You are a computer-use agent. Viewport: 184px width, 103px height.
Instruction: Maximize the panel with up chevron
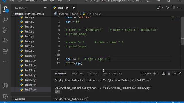click(x=175, y=73)
